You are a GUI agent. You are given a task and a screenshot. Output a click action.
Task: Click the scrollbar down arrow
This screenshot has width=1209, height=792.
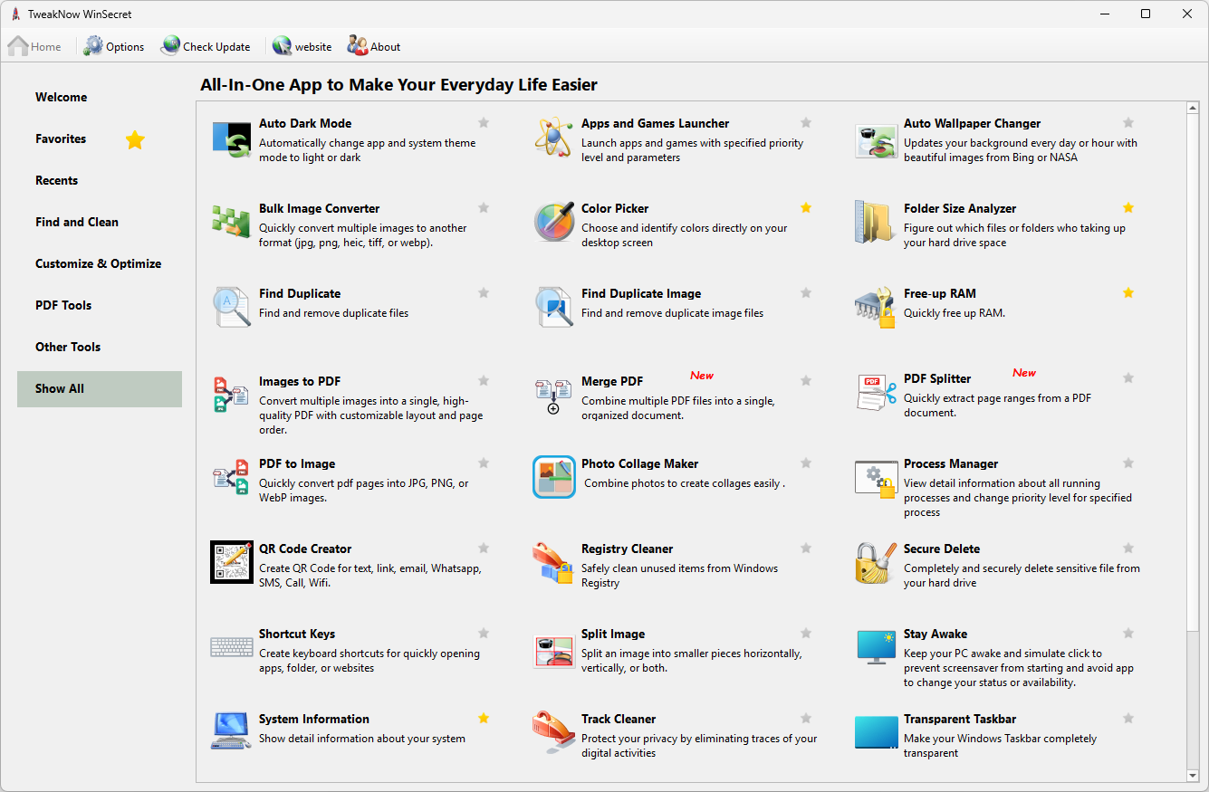1193,776
